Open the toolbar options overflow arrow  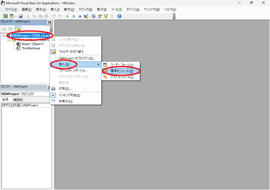pyautogui.click(x=174, y=16)
